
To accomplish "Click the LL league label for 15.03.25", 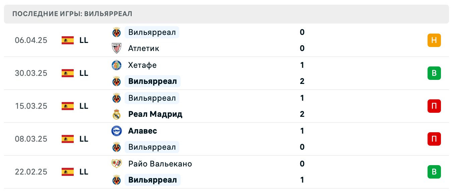I will 84,106.
